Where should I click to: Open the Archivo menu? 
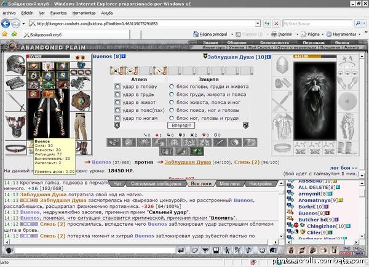[9, 13]
